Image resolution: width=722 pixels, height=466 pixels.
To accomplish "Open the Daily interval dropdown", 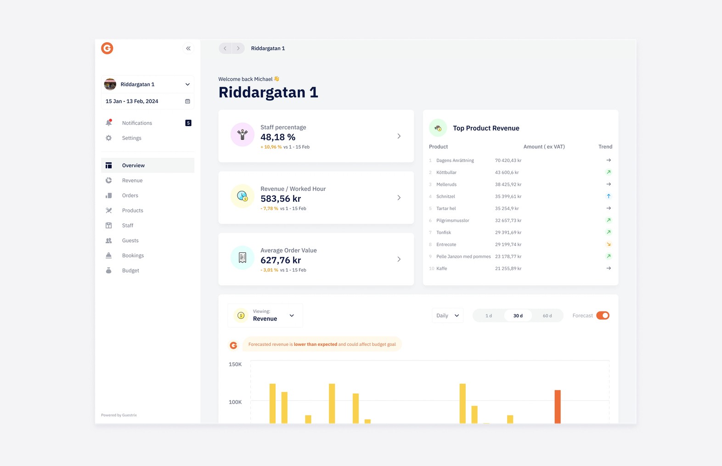I will coord(448,316).
